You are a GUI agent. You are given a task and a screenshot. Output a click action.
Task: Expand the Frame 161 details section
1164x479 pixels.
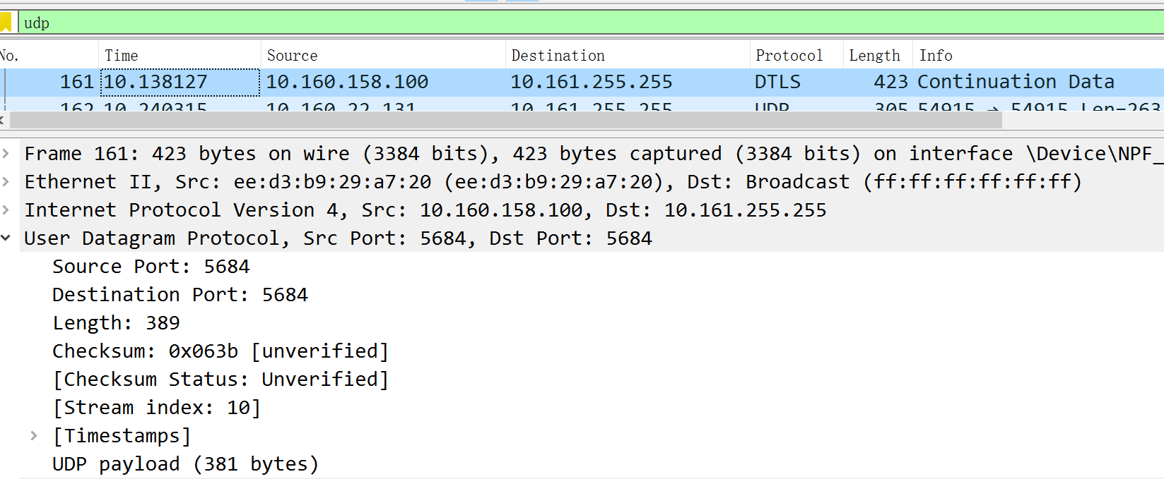[7, 153]
